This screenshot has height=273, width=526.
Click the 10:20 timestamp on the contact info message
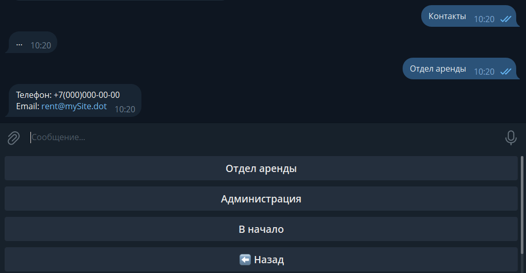(125, 109)
